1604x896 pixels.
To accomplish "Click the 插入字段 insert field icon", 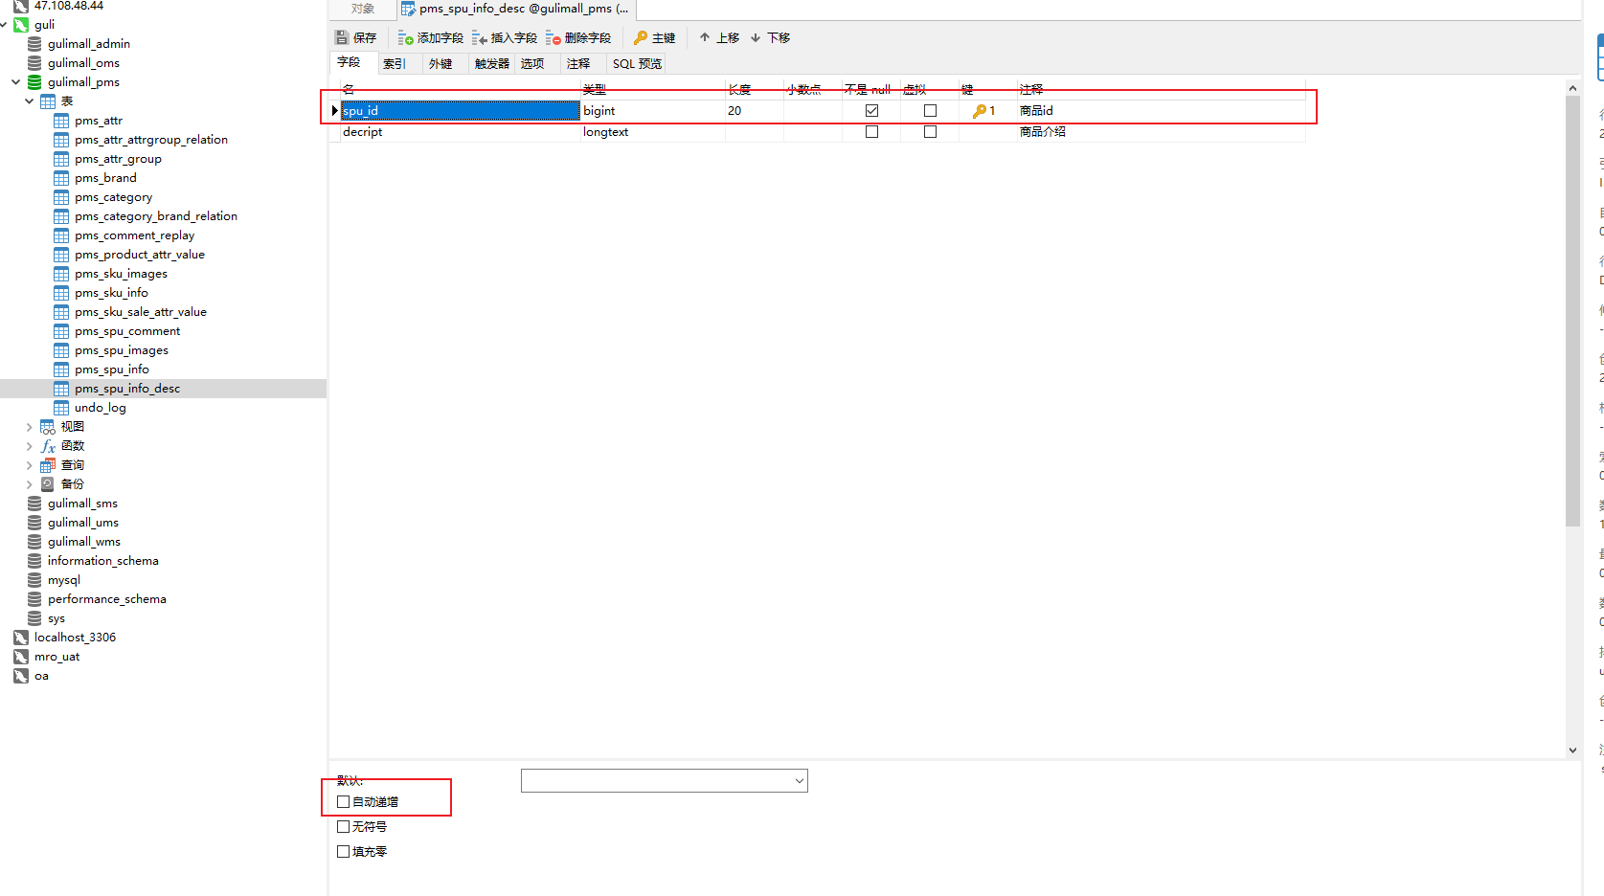I will (480, 38).
